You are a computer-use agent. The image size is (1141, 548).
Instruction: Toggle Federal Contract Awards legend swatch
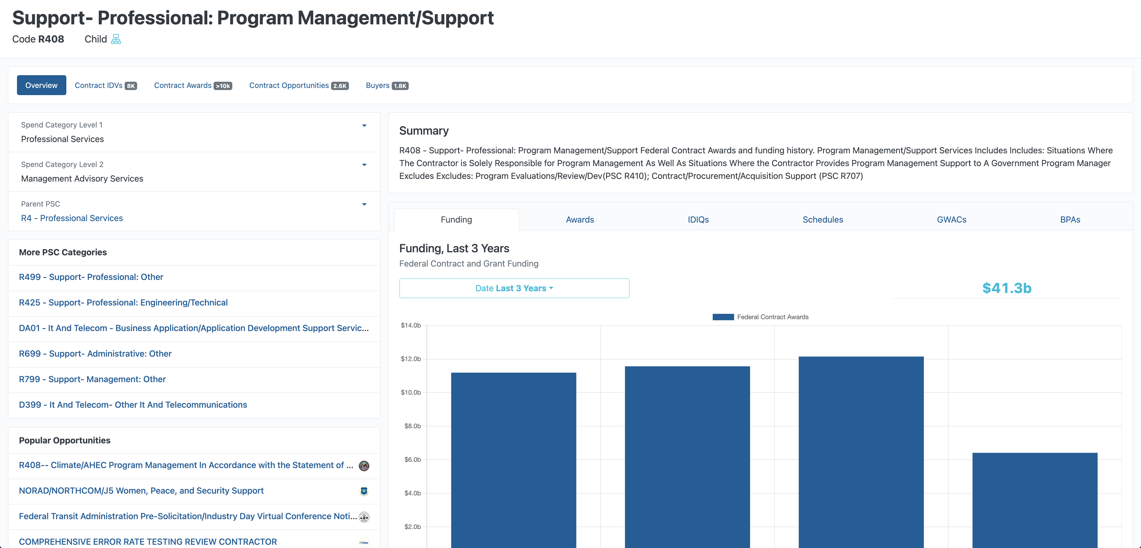pyautogui.click(x=723, y=317)
